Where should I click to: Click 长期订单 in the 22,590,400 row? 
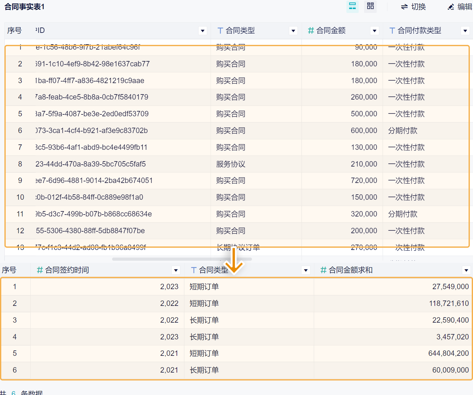[x=204, y=320]
